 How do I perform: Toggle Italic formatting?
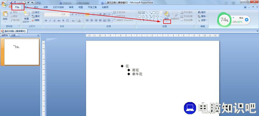coord(50,20)
